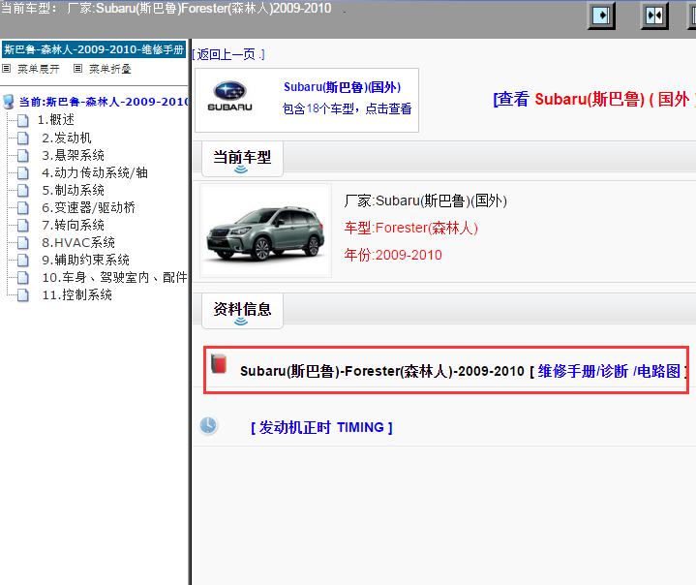Click the Subaru logo image
This screenshot has width=696, height=585.
pos(229,97)
